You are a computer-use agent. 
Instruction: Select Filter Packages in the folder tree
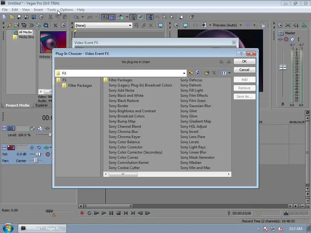(x=80, y=86)
